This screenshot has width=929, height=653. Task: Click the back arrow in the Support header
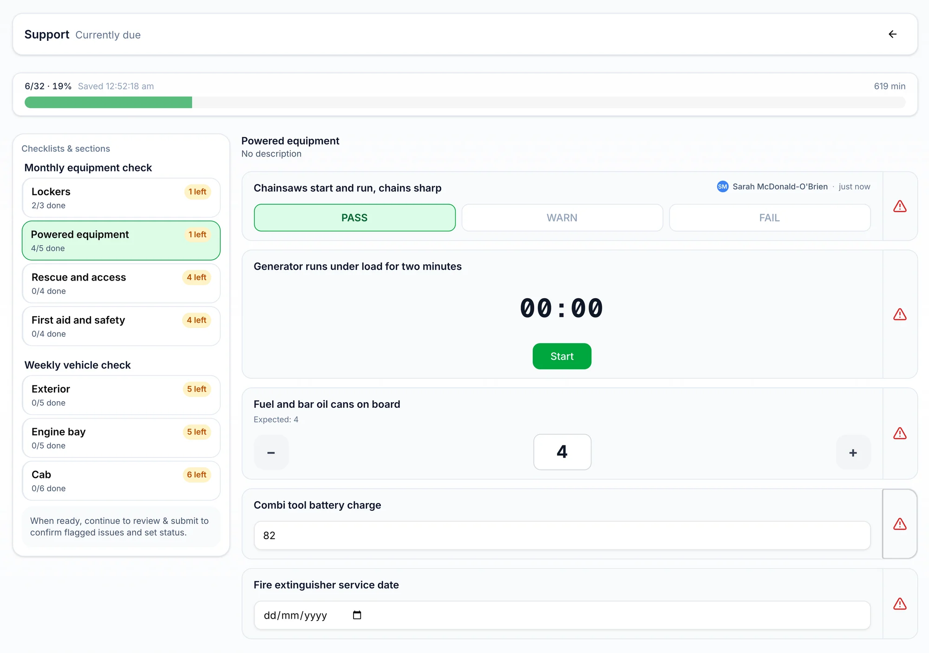pyautogui.click(x=892, y=34)
